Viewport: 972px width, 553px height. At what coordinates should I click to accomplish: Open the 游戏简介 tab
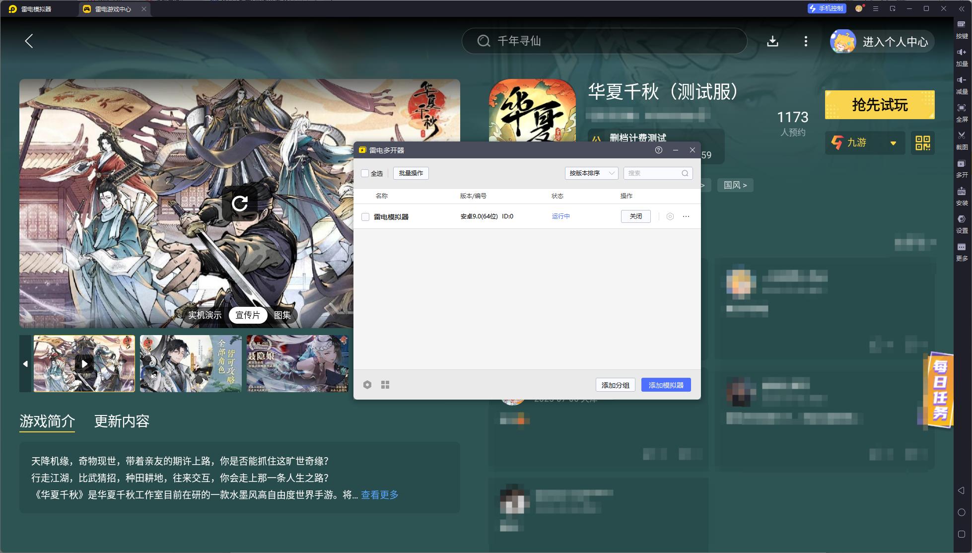click(47, 421)
